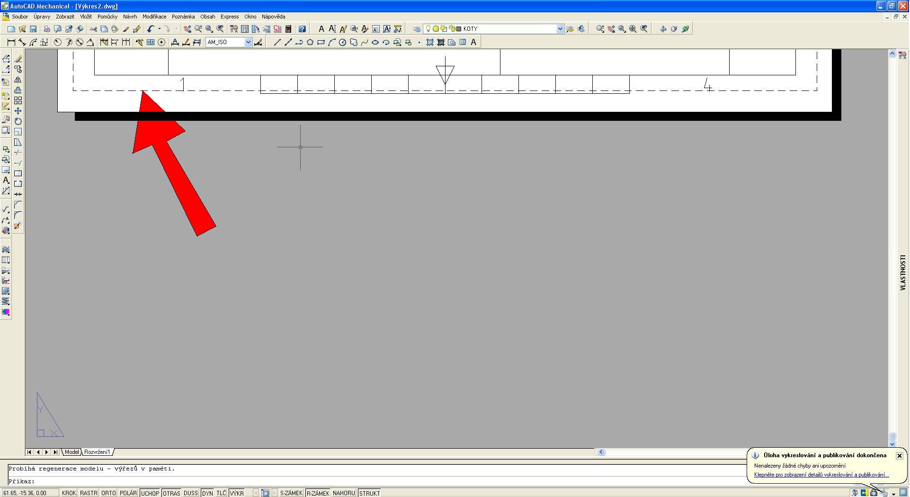Click the Hatch tool icon
This screenshot has width=910, height=497.
(430, 42)
